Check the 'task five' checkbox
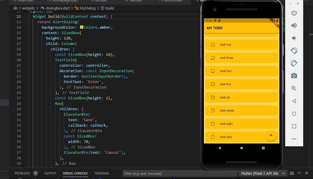This screenshot has height=179, width=313. pyautogui.click(x=212, y=84)
